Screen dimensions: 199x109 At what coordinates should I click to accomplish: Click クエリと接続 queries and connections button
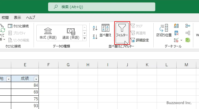click(x=18, y=26)
